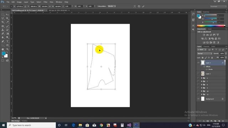
Task: Expand layer group 6
Action: (202, 78)
